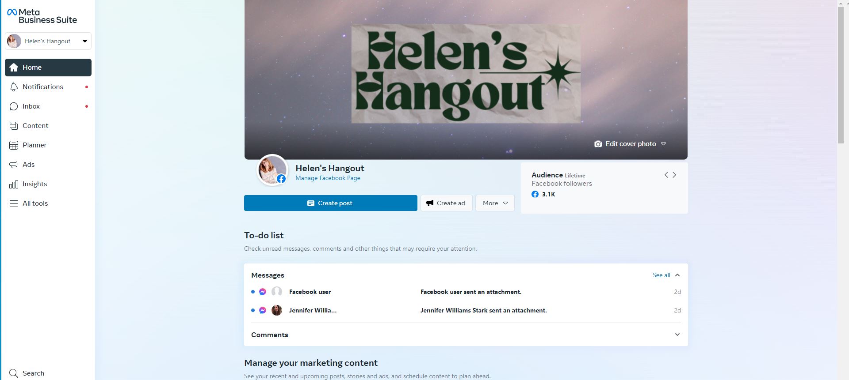Open Jennifer Williams Stark's message
Image resolution: width=849 pixels, height=380 pixels.
(466, 310)
